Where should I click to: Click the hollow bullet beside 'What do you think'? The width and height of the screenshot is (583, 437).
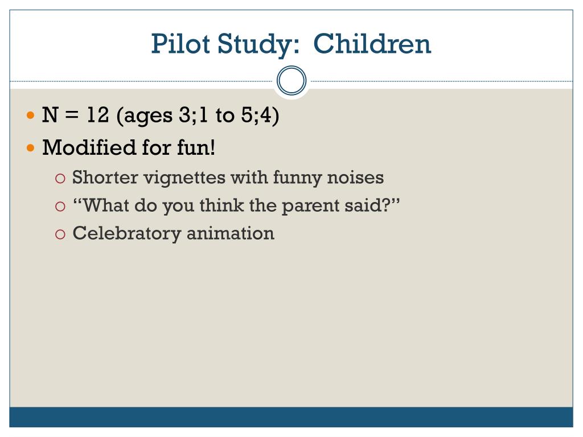60,207
